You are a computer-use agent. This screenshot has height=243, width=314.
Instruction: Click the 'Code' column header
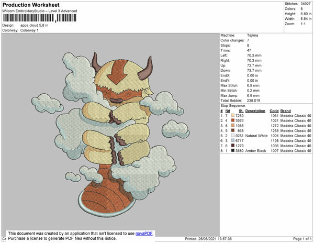click(274, 111)
